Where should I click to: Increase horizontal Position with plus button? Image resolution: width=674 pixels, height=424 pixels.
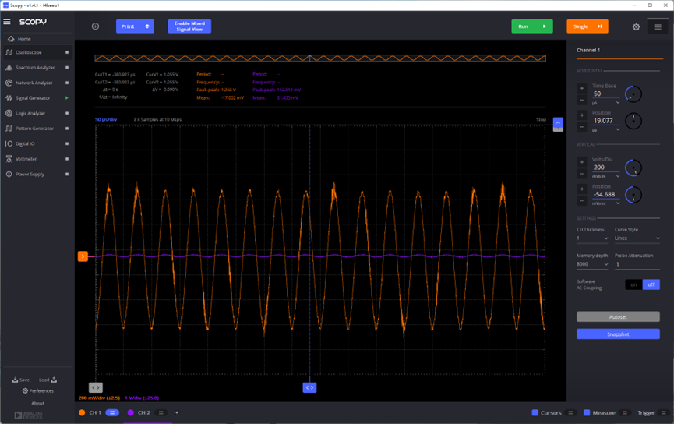tap(582, 115)
